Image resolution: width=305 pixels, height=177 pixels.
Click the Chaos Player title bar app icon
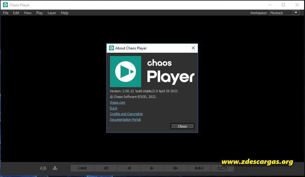(5, 5)
